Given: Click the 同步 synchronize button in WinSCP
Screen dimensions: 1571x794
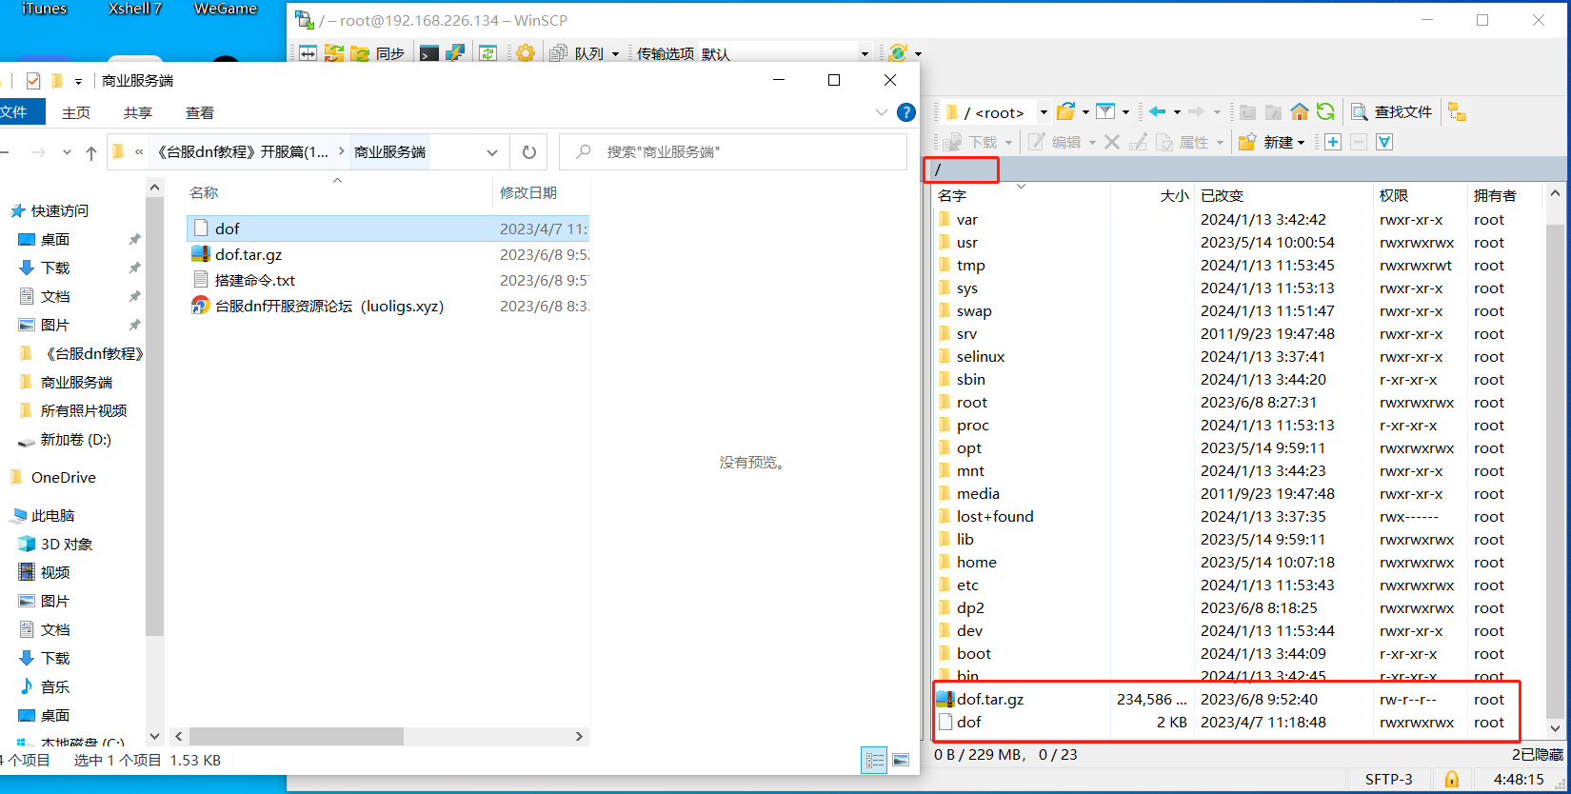Looking at the screenshot, I should (379, 53).
